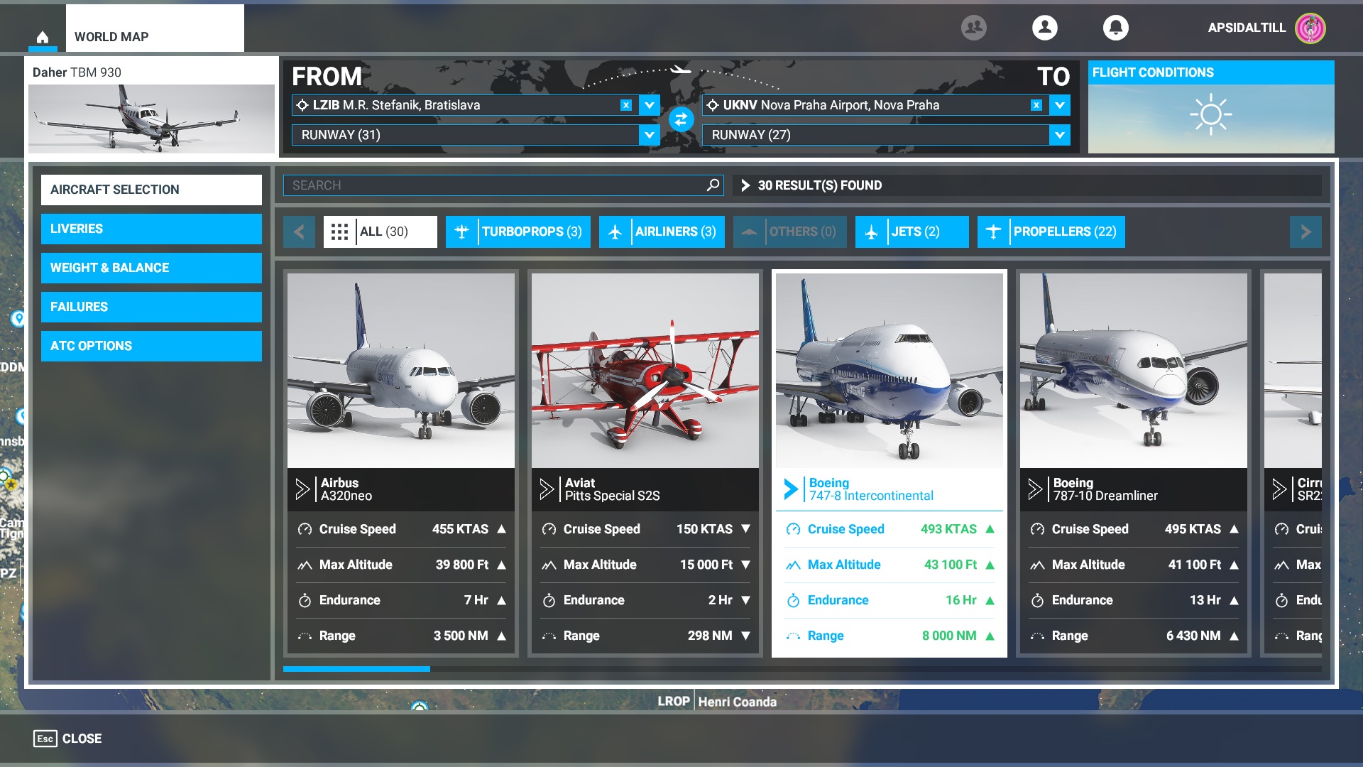Click the max altitude sort icon on Boeing 747-8
This screenshot has width=1363, height=767.
[990, 565]
